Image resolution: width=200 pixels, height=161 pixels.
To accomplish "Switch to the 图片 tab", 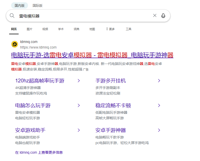I will [30, 29].
